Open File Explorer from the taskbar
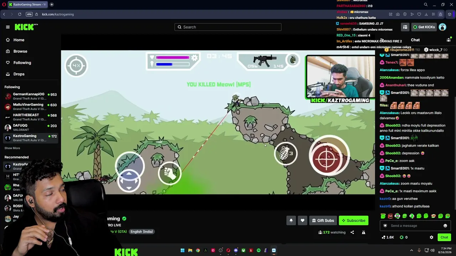 [x=190, y=250]
